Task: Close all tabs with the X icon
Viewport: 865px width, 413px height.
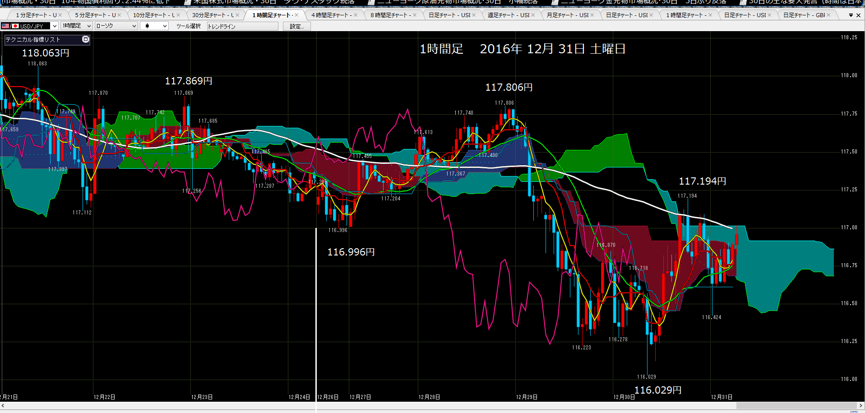Action: pos(858,15)
